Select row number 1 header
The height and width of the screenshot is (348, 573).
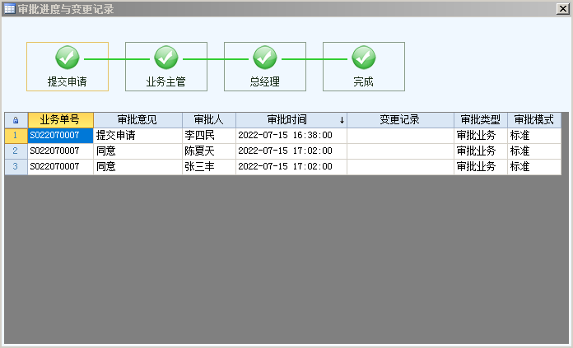(x=16, y=135)
